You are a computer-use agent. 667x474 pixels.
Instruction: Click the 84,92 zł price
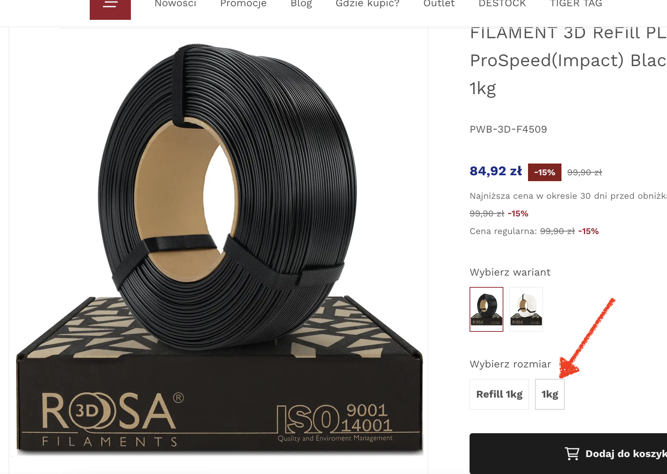496,171
